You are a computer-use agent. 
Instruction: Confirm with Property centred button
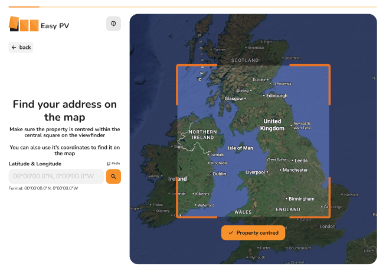pos(253,233)
